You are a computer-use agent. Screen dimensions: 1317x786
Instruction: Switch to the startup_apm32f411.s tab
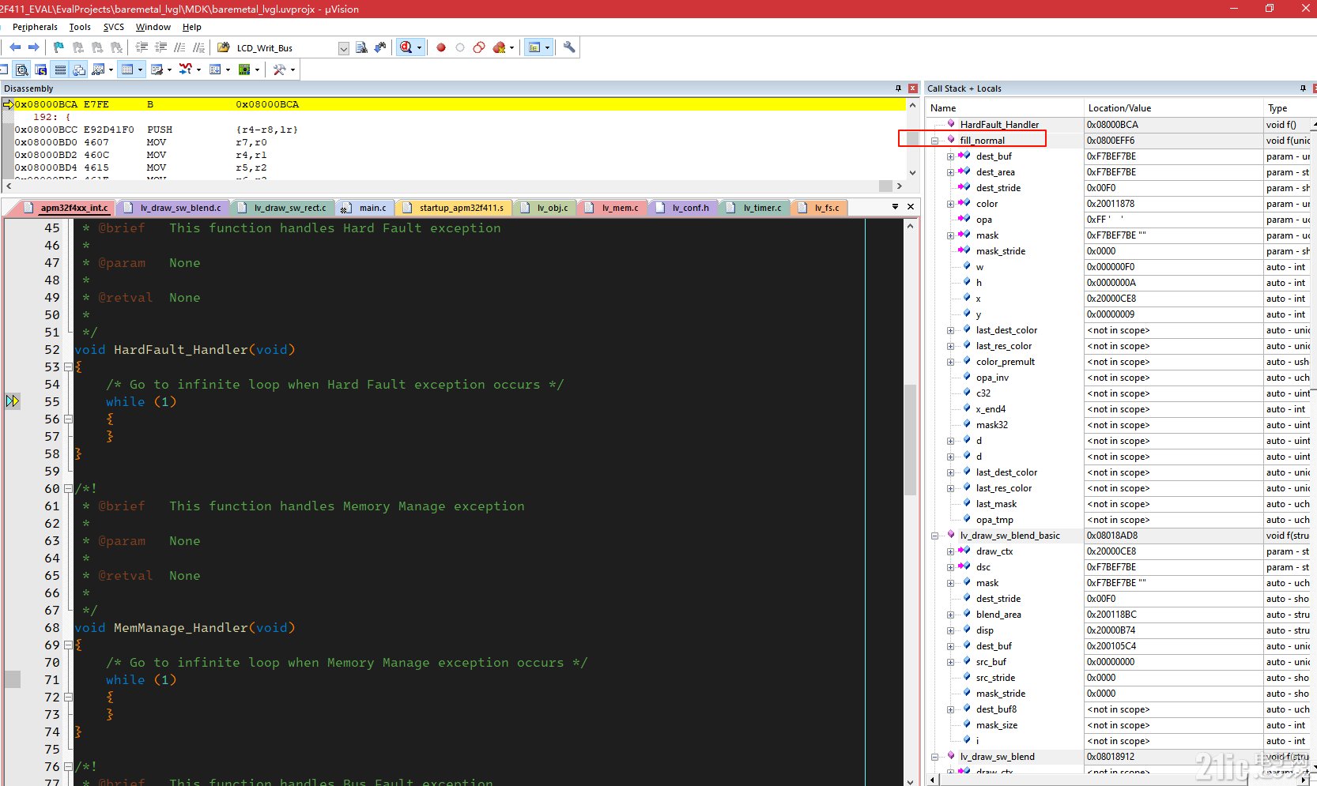point(453,208)
